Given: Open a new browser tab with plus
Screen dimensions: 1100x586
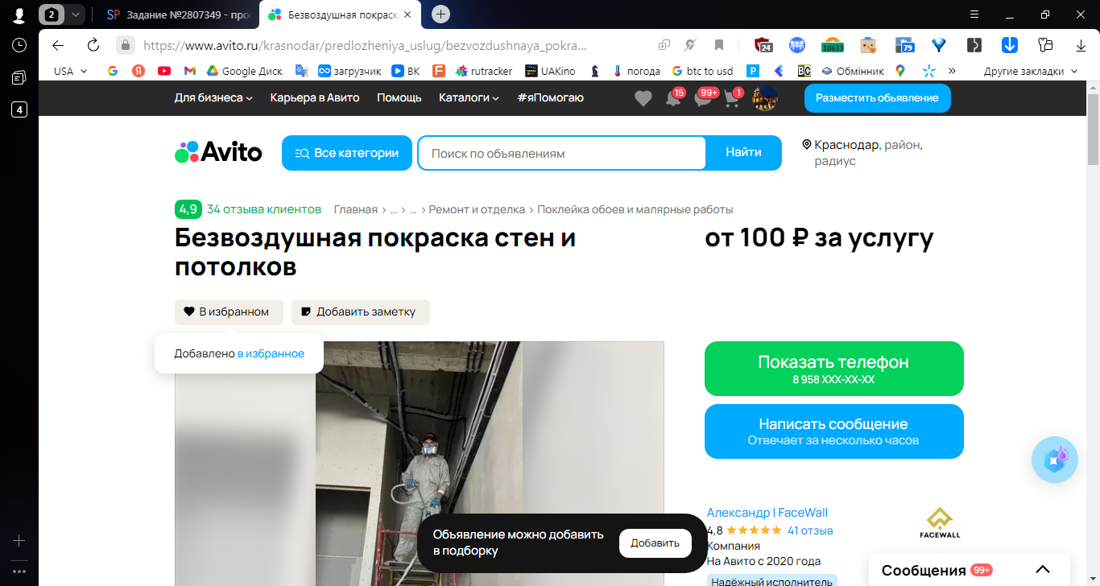Looking at the screenshot, I should pyautogui.click(x=440, y=14).
